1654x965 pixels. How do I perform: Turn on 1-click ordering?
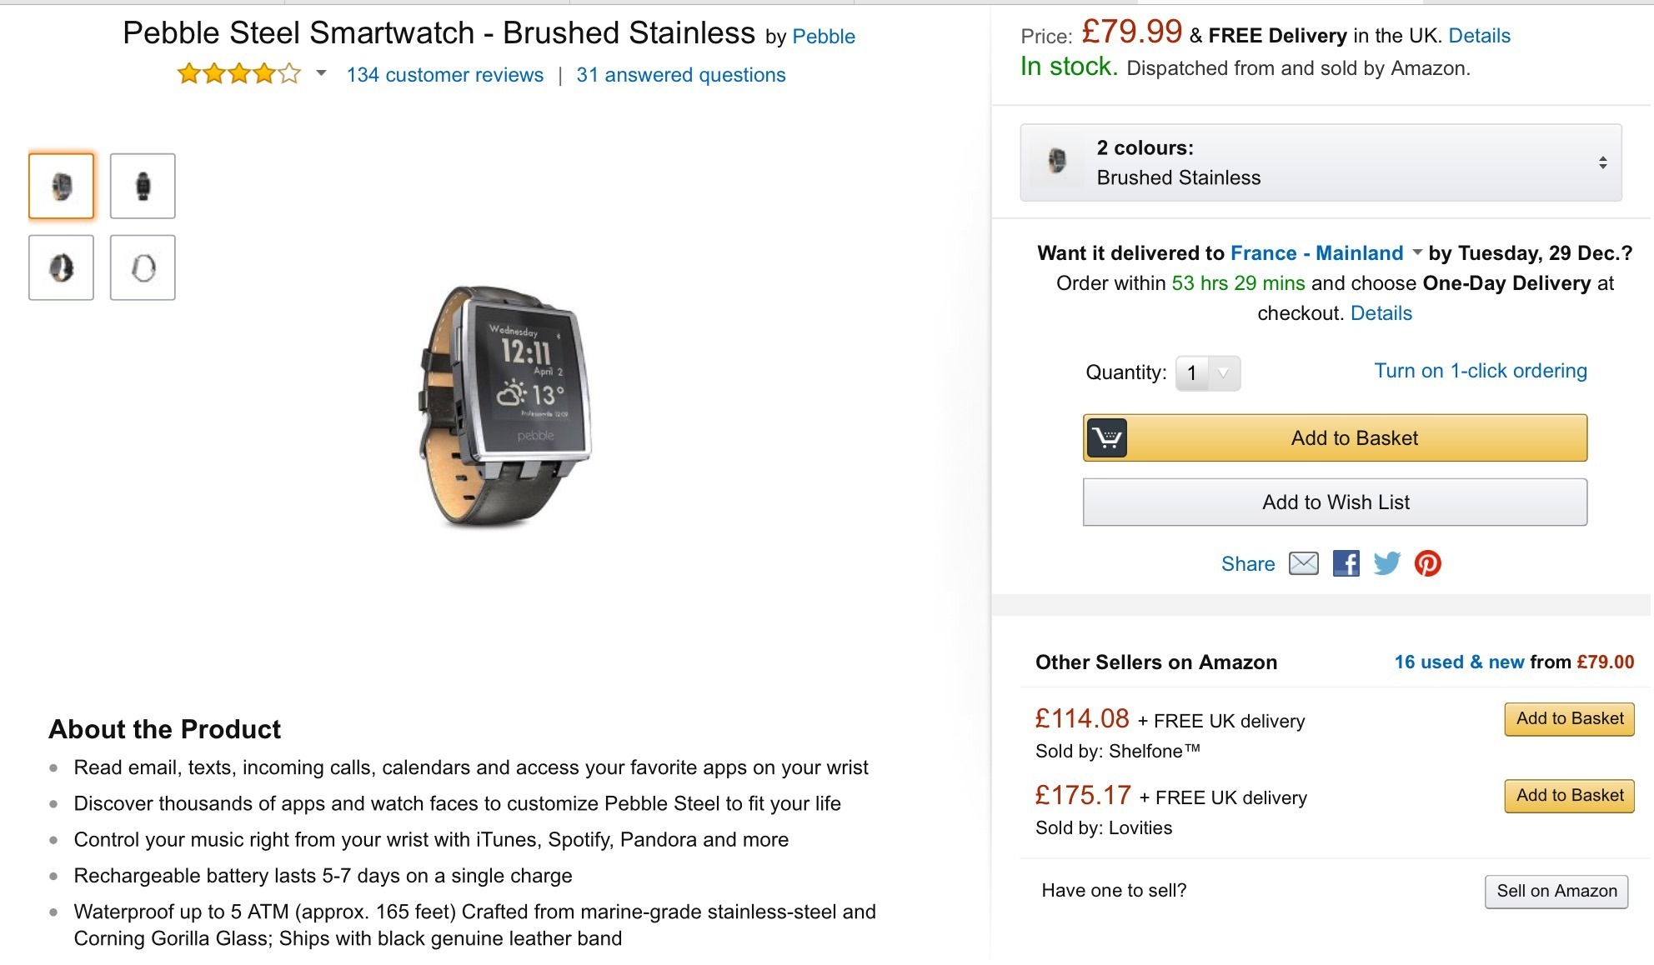pyautogui.click(x=1480, y=371)
